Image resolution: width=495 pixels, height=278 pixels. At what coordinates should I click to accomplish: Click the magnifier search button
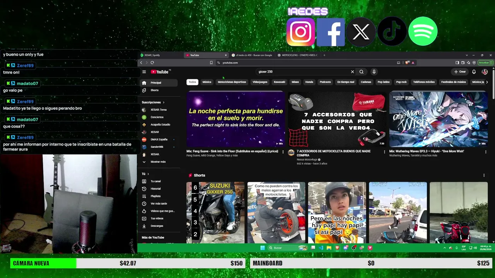(361, 72)
